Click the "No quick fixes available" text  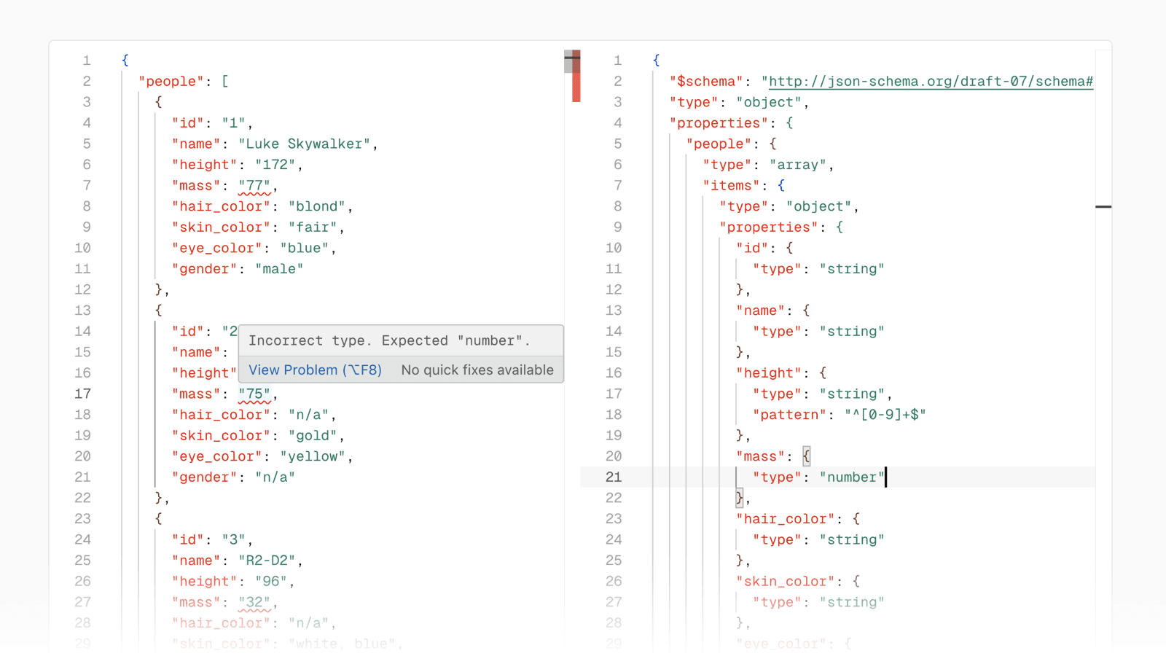click(x=477, y=370)
